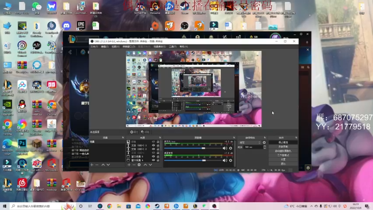Open the scene transition properties gear
Viewport: 373px width, 210px height.
(x=264, y=143)
